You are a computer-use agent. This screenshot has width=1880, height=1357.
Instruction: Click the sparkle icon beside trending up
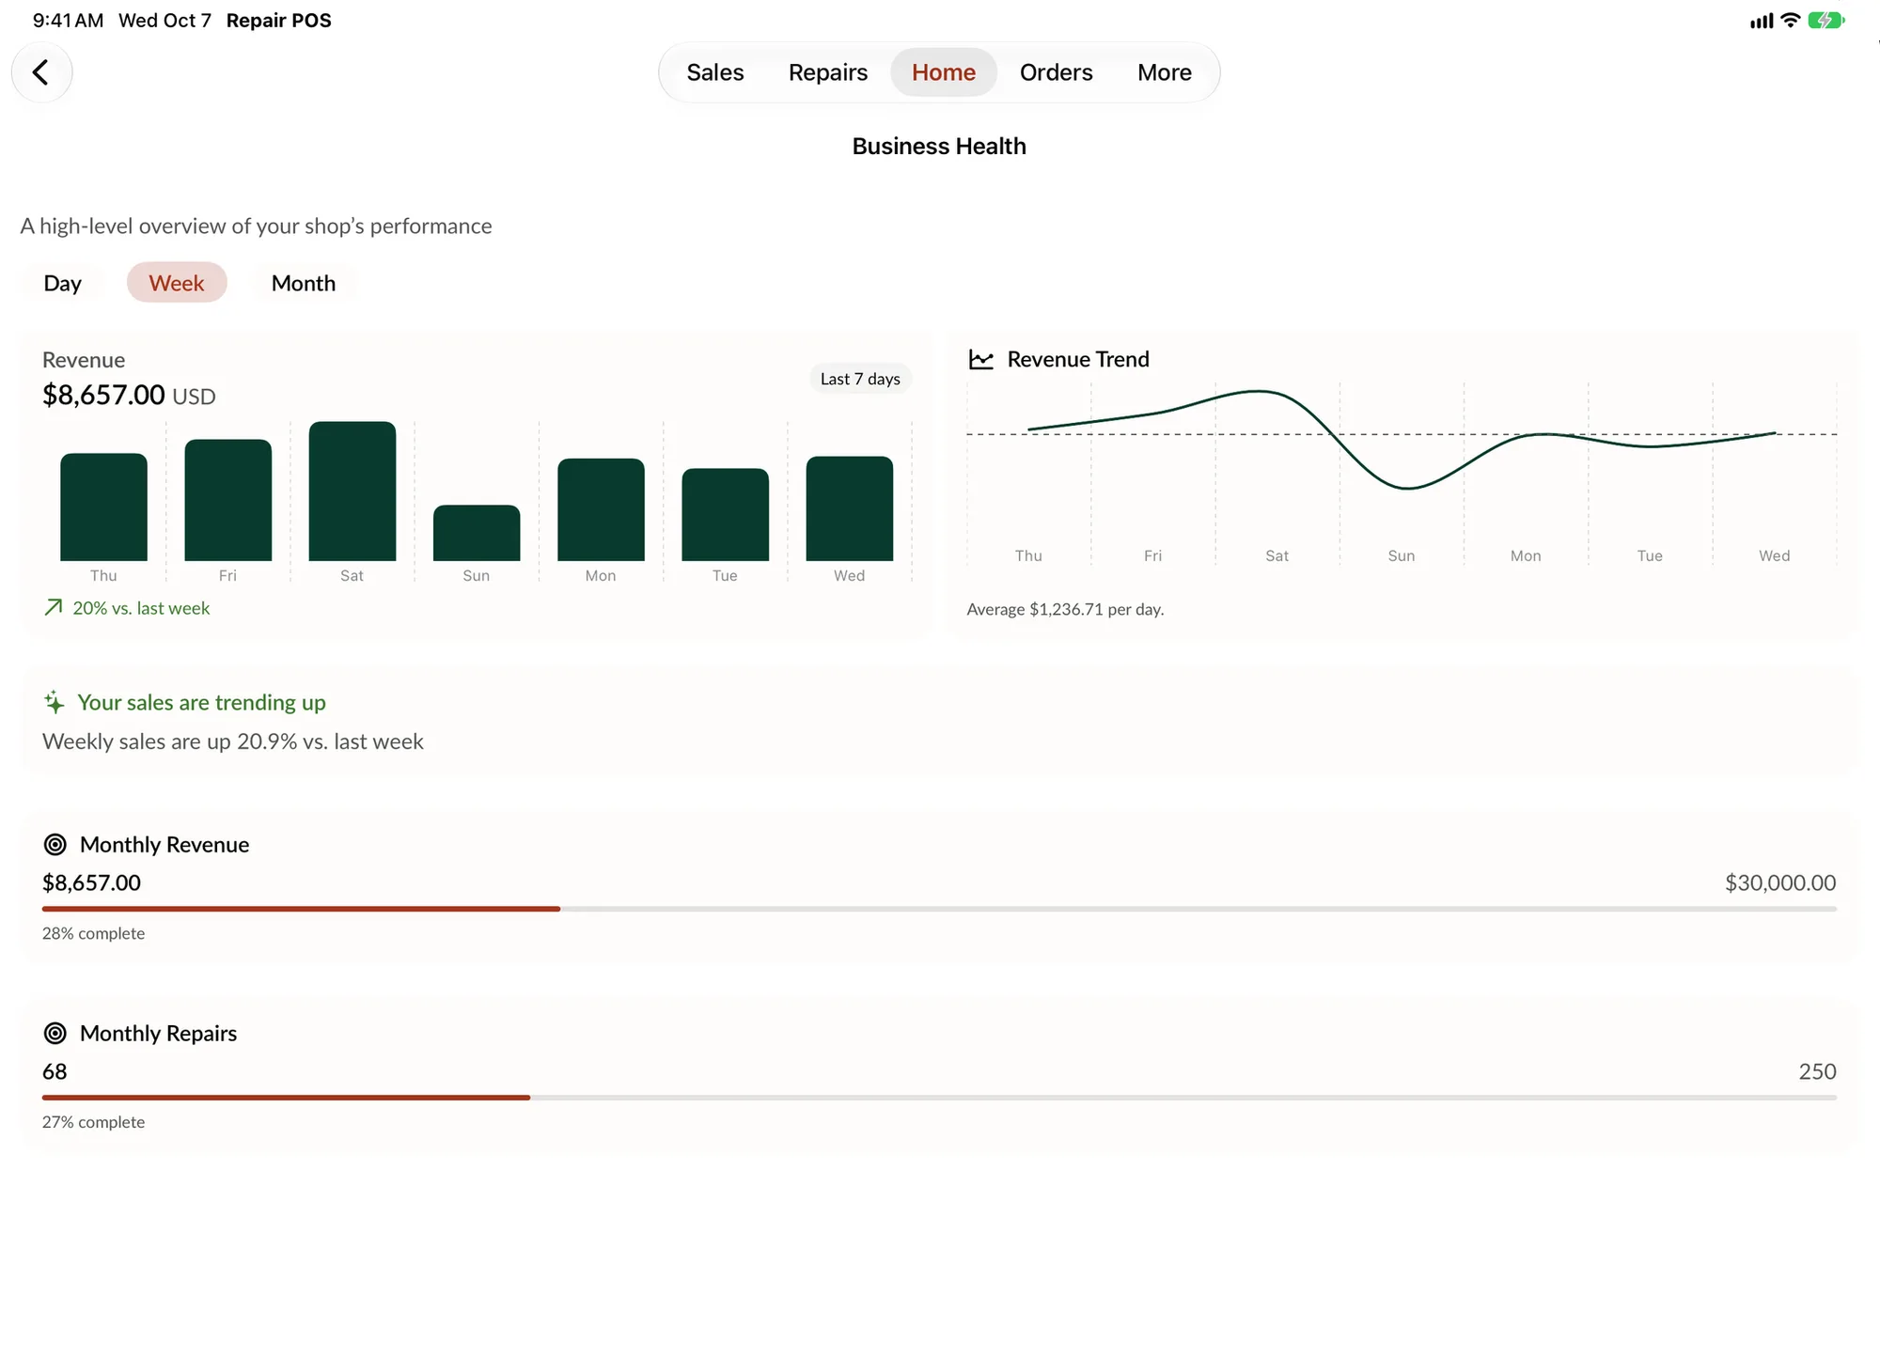pos(55,702)
